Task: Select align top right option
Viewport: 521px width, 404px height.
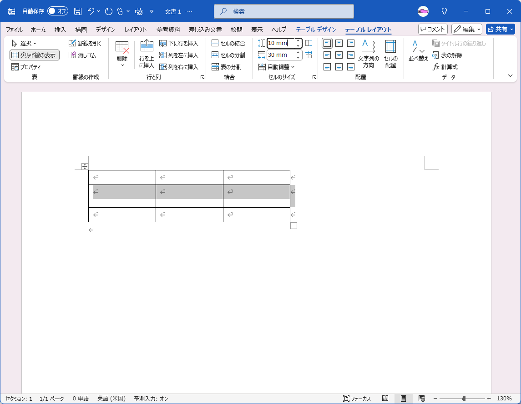Action: (351, 43)
